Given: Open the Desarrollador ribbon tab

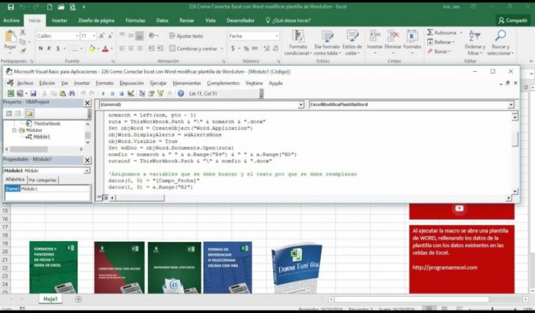Looking at the screenshot, I should [x=240, y=21].
